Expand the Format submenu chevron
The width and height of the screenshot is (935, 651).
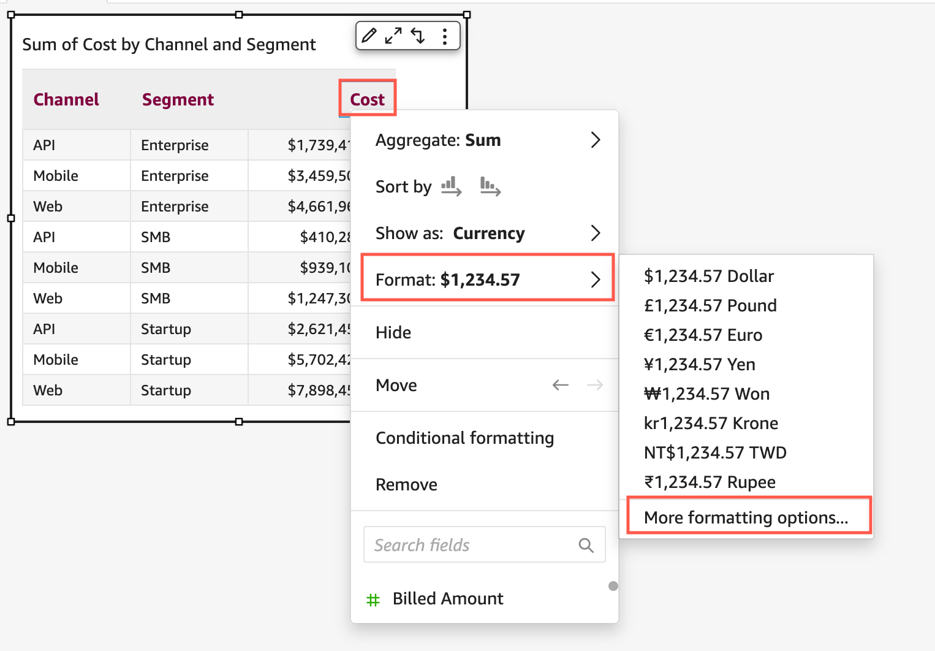(595, 280)
